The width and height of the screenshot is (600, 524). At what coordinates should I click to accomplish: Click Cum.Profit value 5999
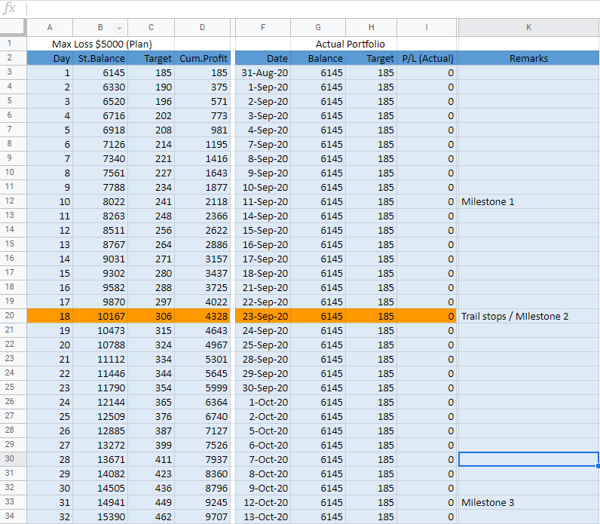[203, 388]
